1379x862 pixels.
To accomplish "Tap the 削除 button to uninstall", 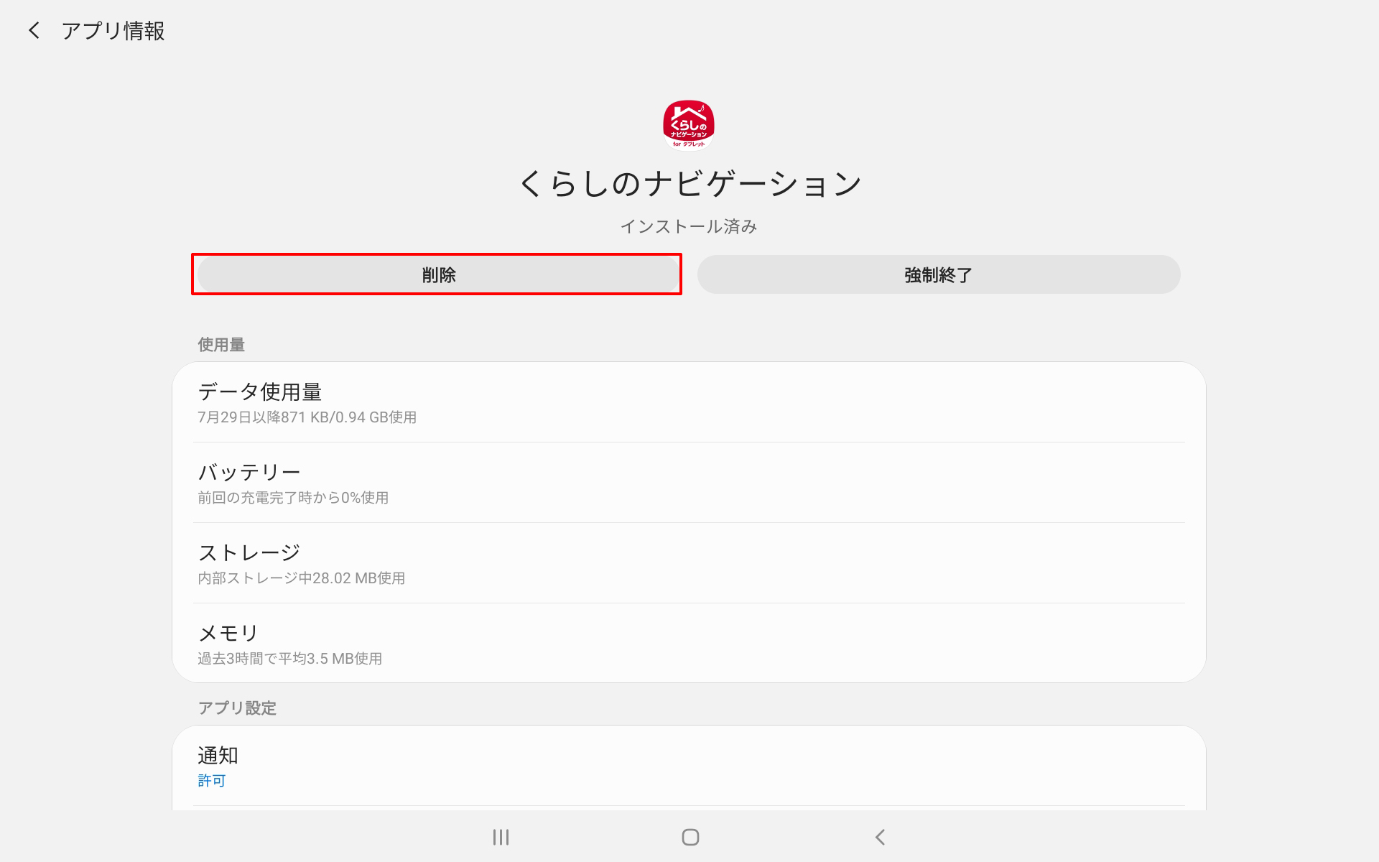I will click(439, 274).
